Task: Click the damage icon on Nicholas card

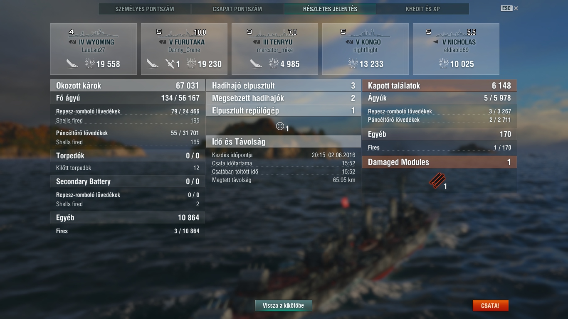Action: tap(443, 64)
